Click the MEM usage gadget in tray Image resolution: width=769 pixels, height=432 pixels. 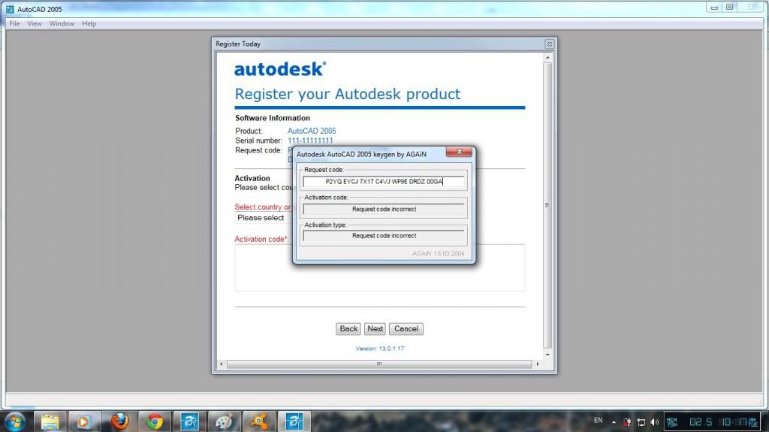pos(672,422)
